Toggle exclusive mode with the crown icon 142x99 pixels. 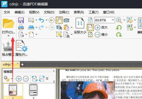point(8,48)
